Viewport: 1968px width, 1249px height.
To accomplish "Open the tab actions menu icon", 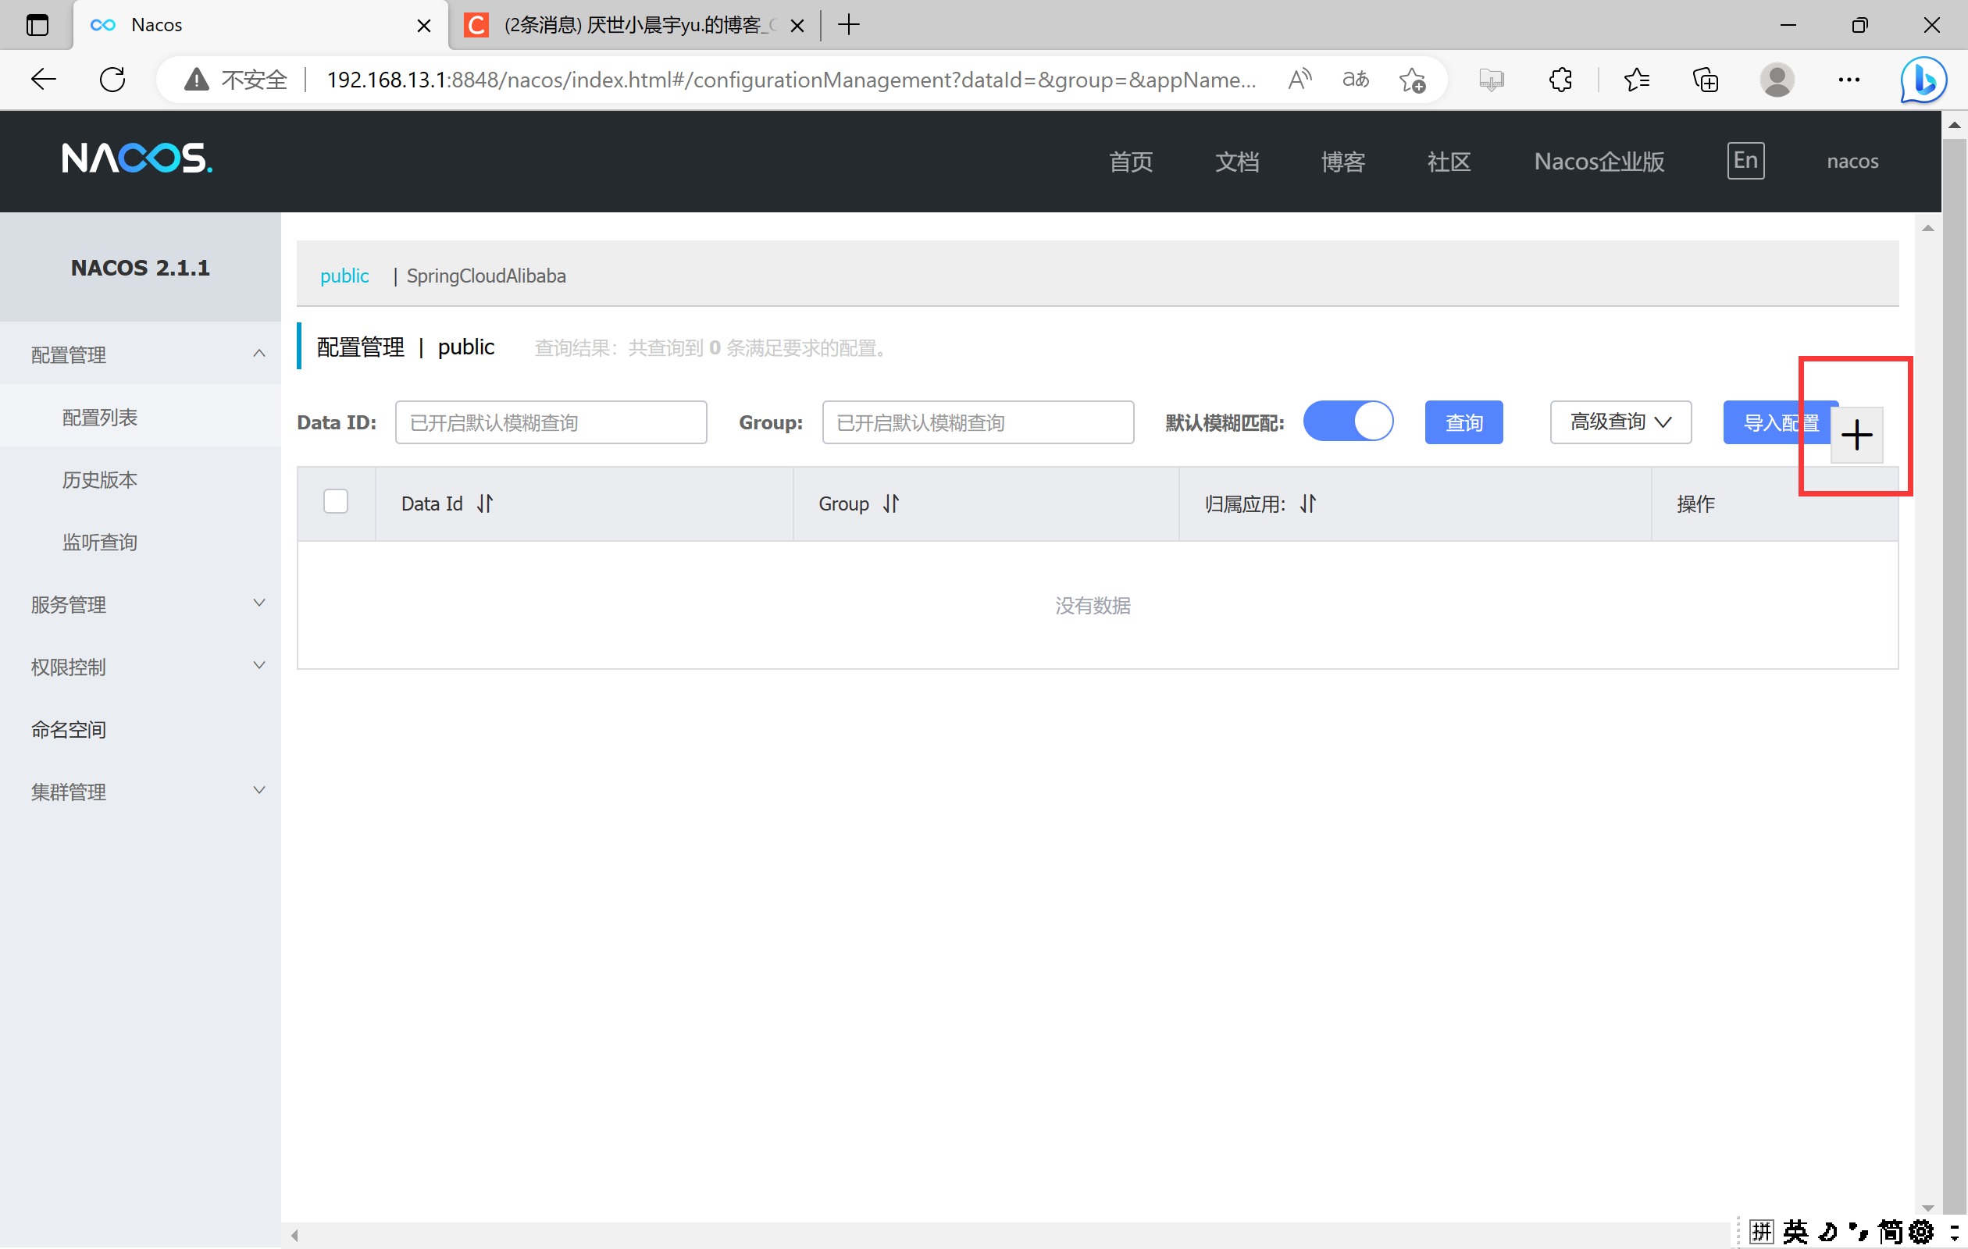I will pyautogui.click(x=37, y=25).
